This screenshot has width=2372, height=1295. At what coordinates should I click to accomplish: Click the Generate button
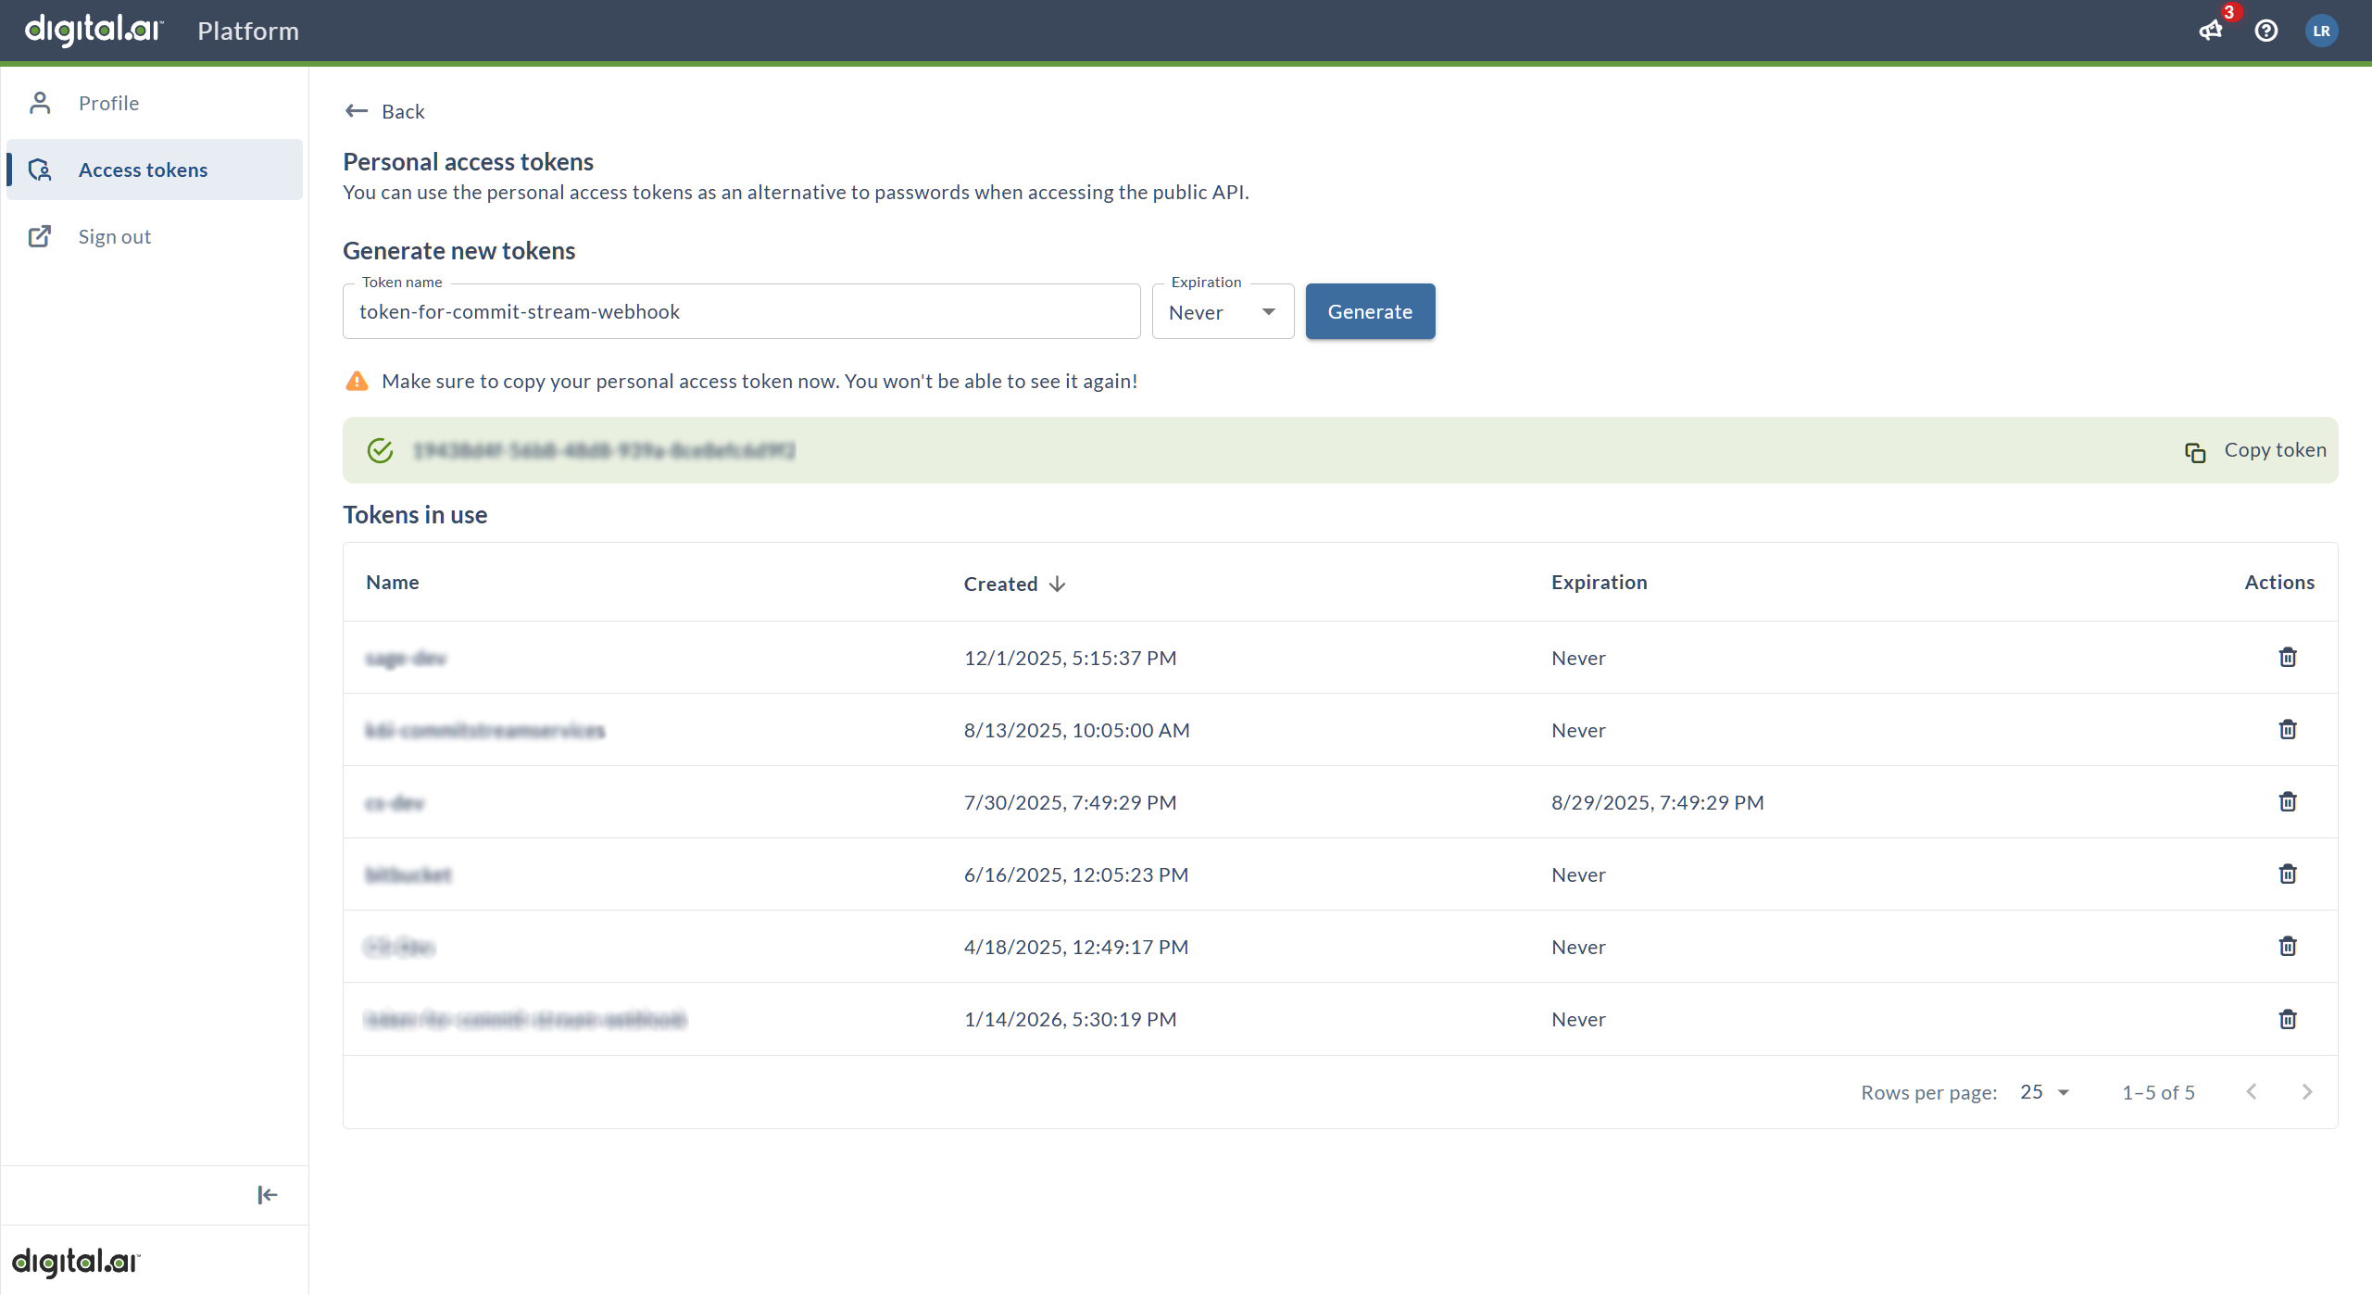pyautogui.click(x=1369, y=311)
